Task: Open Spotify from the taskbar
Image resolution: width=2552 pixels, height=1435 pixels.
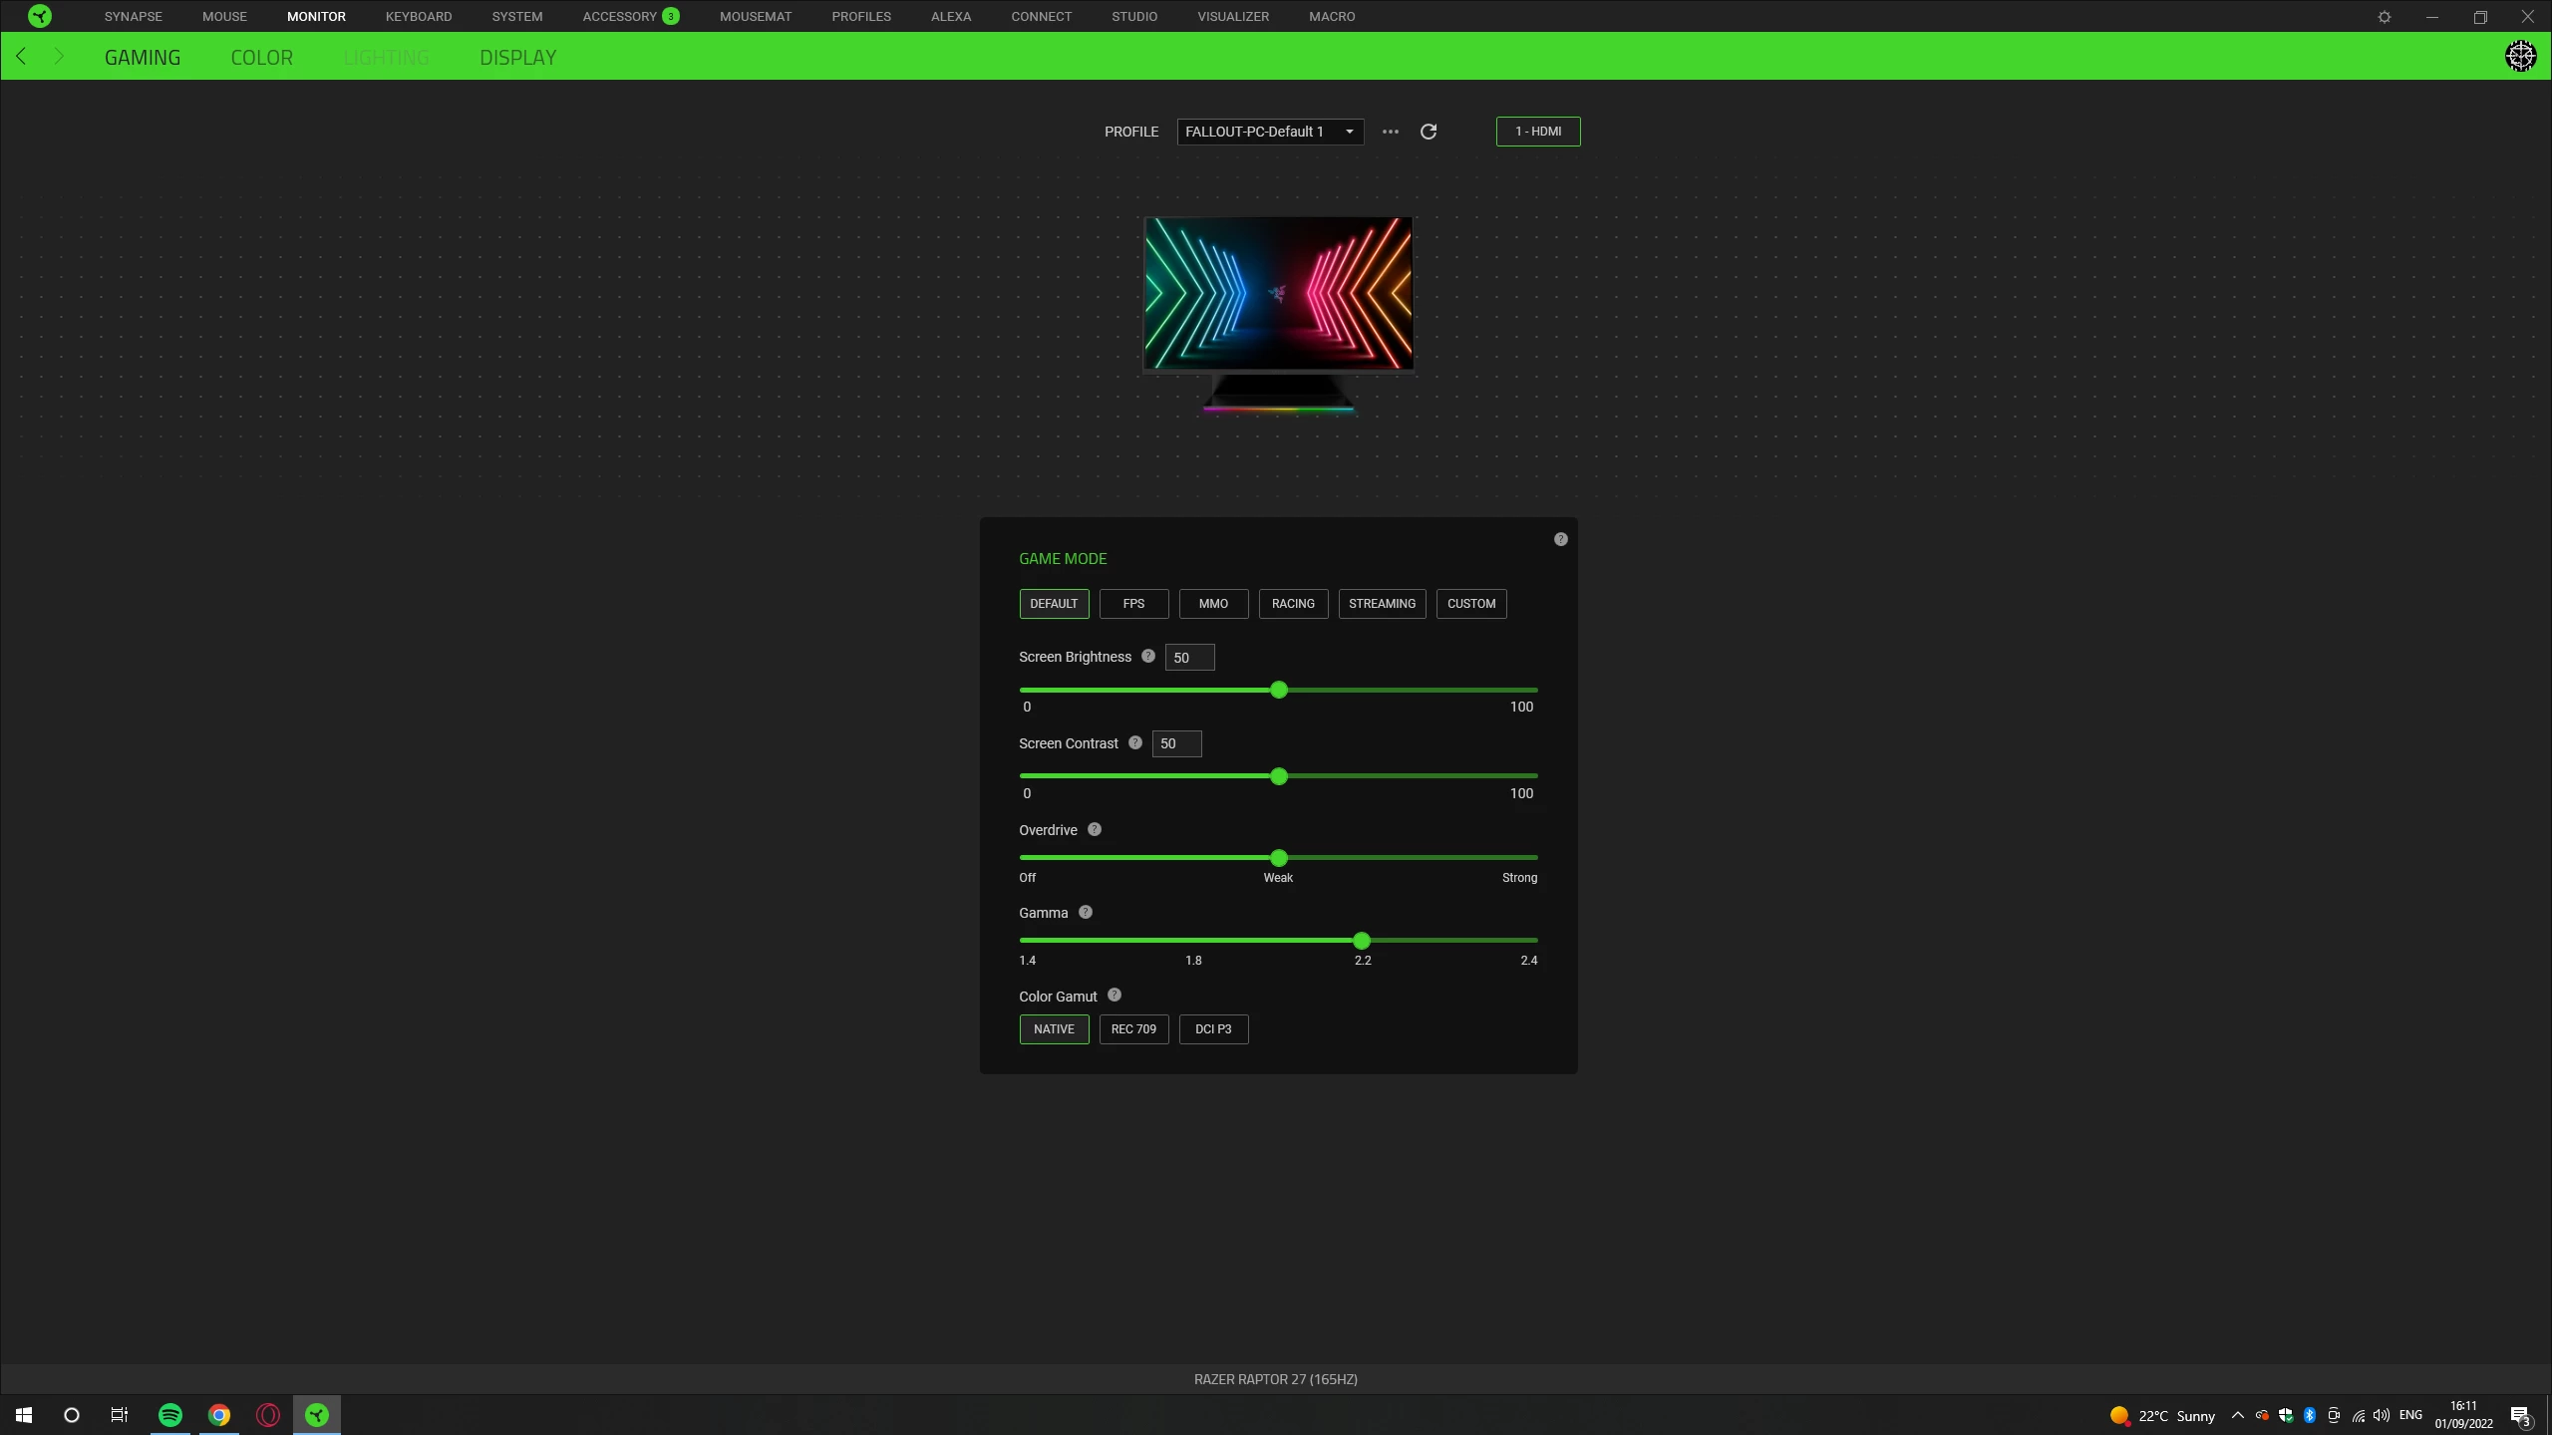Action: (170, 1415)
